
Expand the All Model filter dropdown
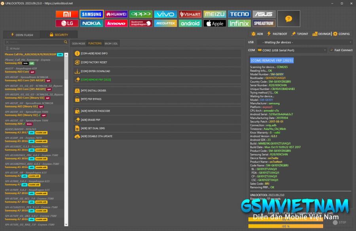pyautogui.click(x=36, y=48)
